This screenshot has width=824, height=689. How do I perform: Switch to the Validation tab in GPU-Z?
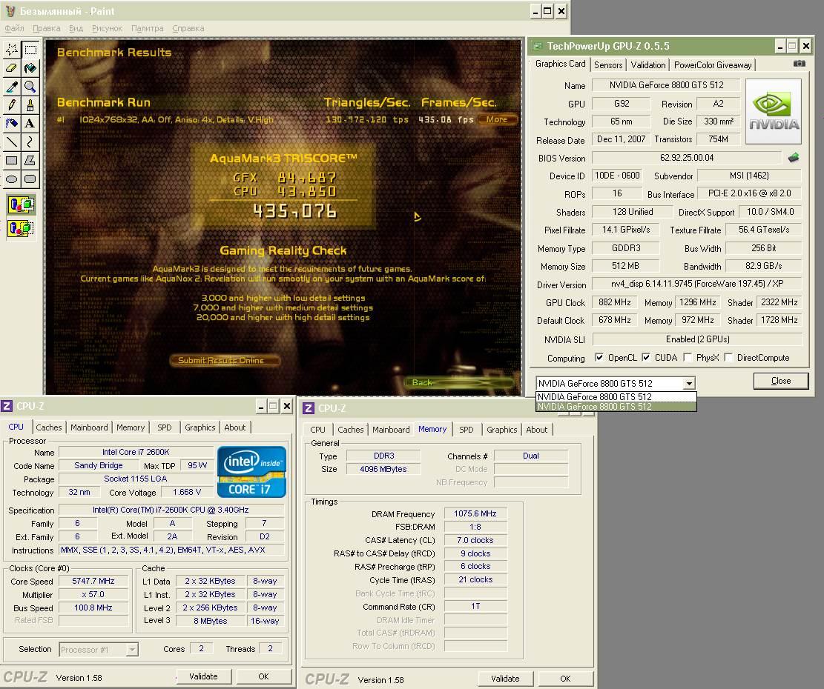648,65
